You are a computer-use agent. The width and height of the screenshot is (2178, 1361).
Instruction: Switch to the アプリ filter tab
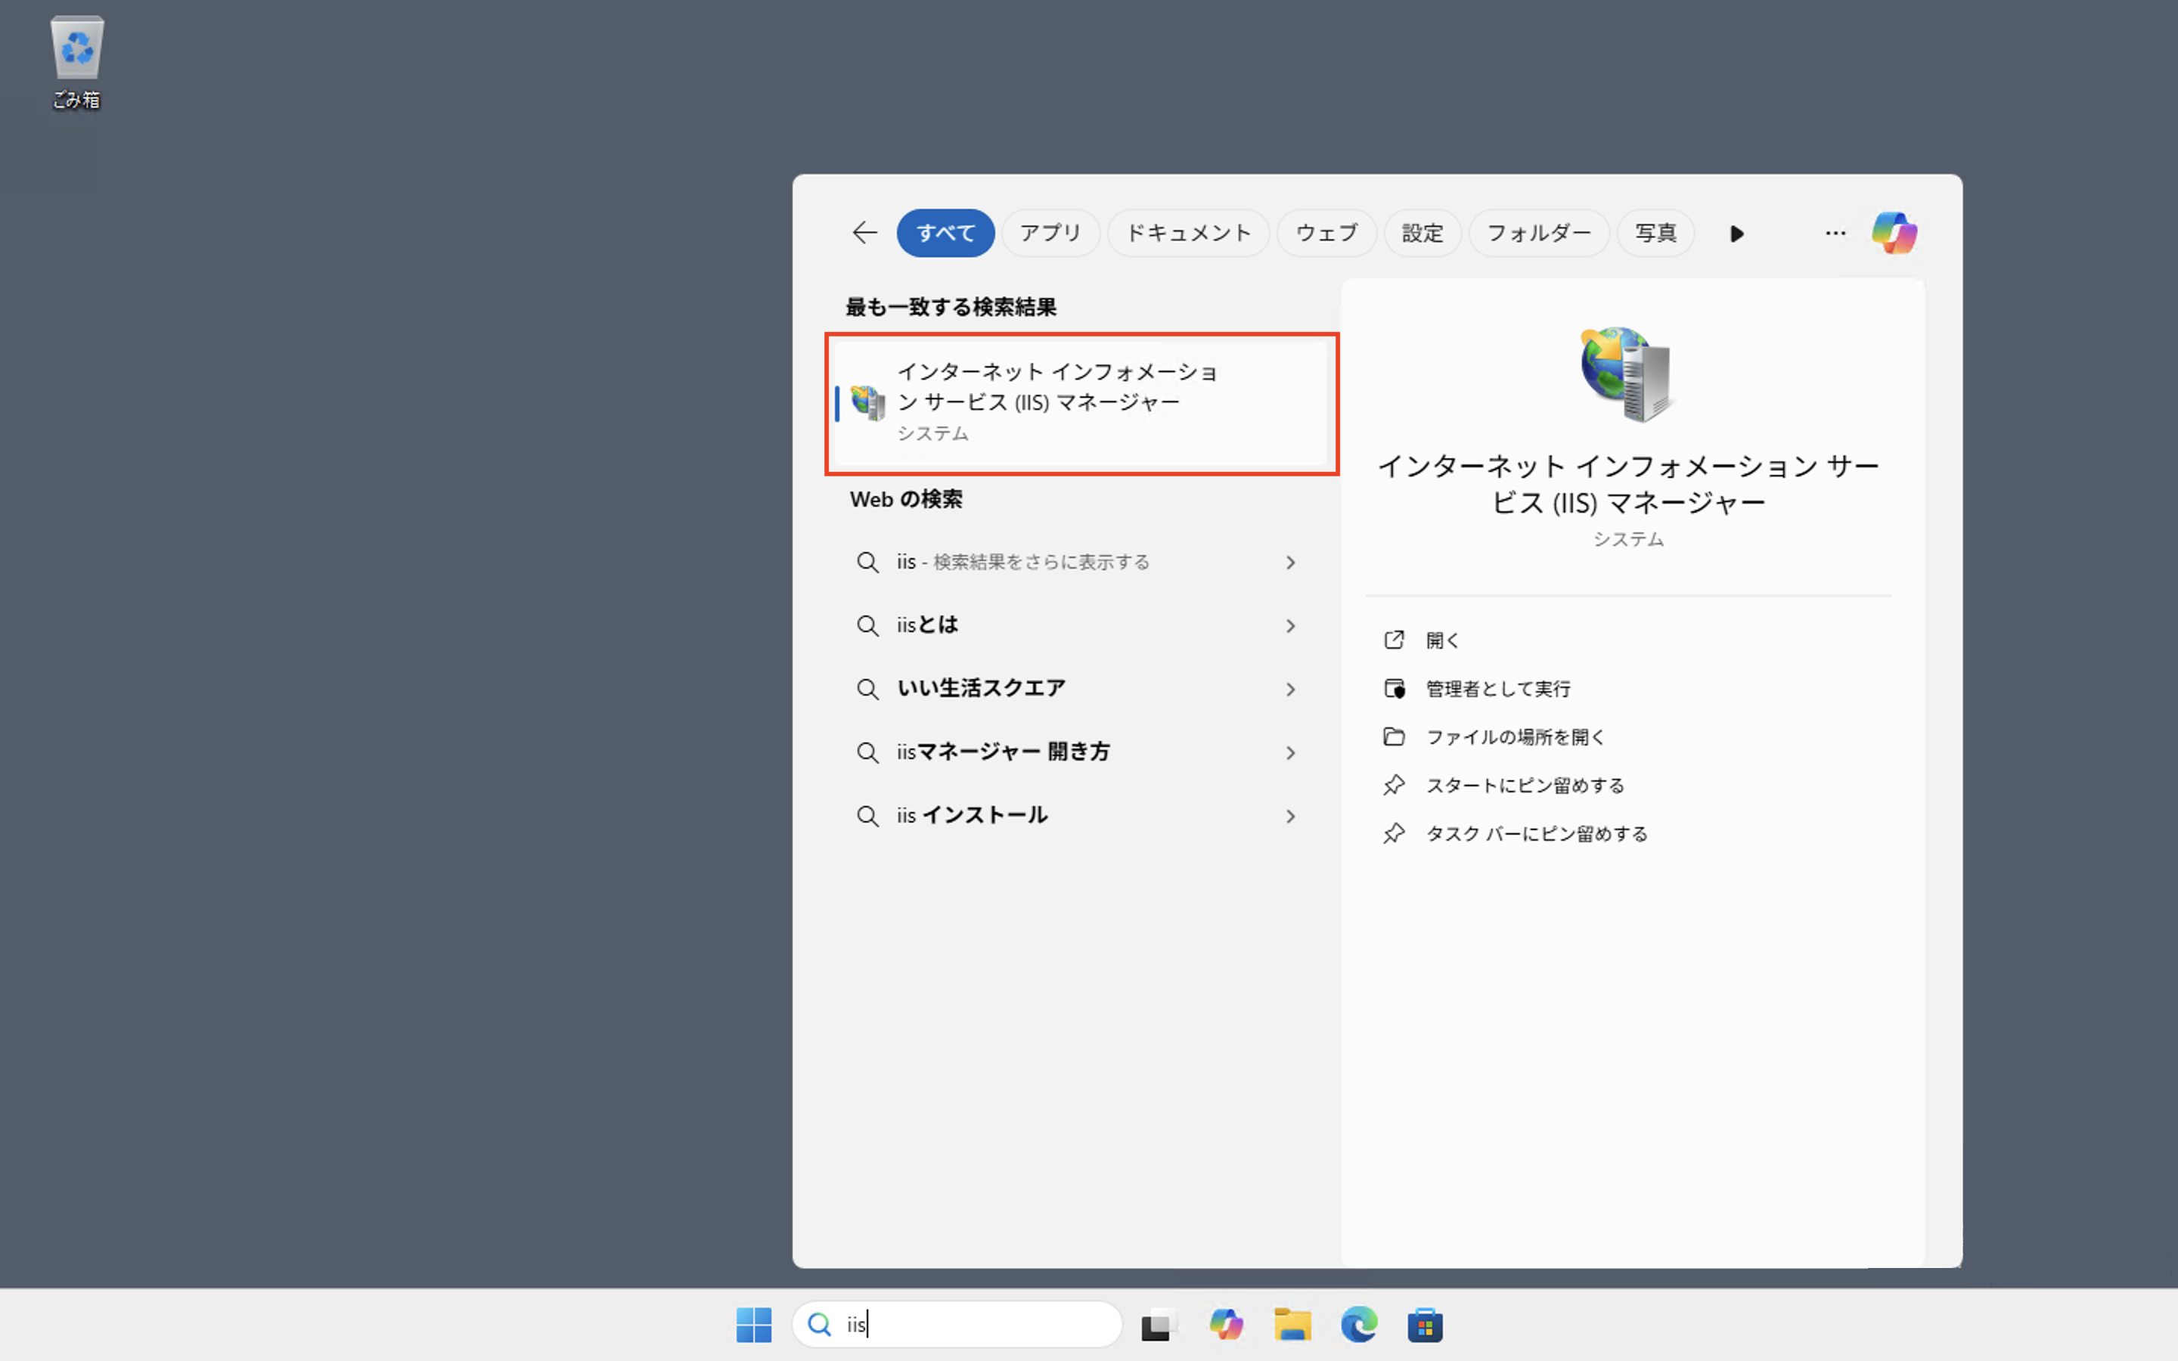(x=1050, y=233)
